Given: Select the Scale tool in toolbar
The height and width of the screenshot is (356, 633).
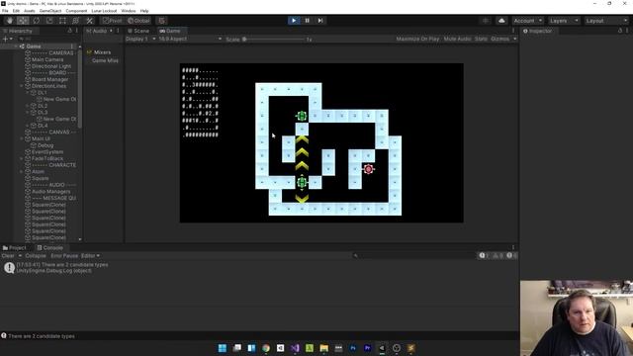Looking at the screenshot, I should (49, 21).
